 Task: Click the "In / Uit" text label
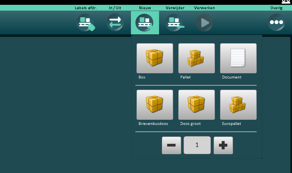click(x=115, y=8)
